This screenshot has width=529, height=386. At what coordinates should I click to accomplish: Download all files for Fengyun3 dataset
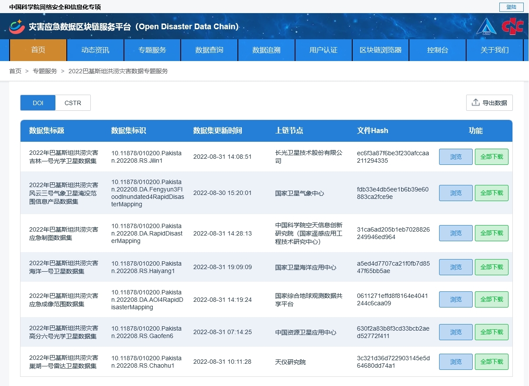pyautogui.click(x=491, y=193)
